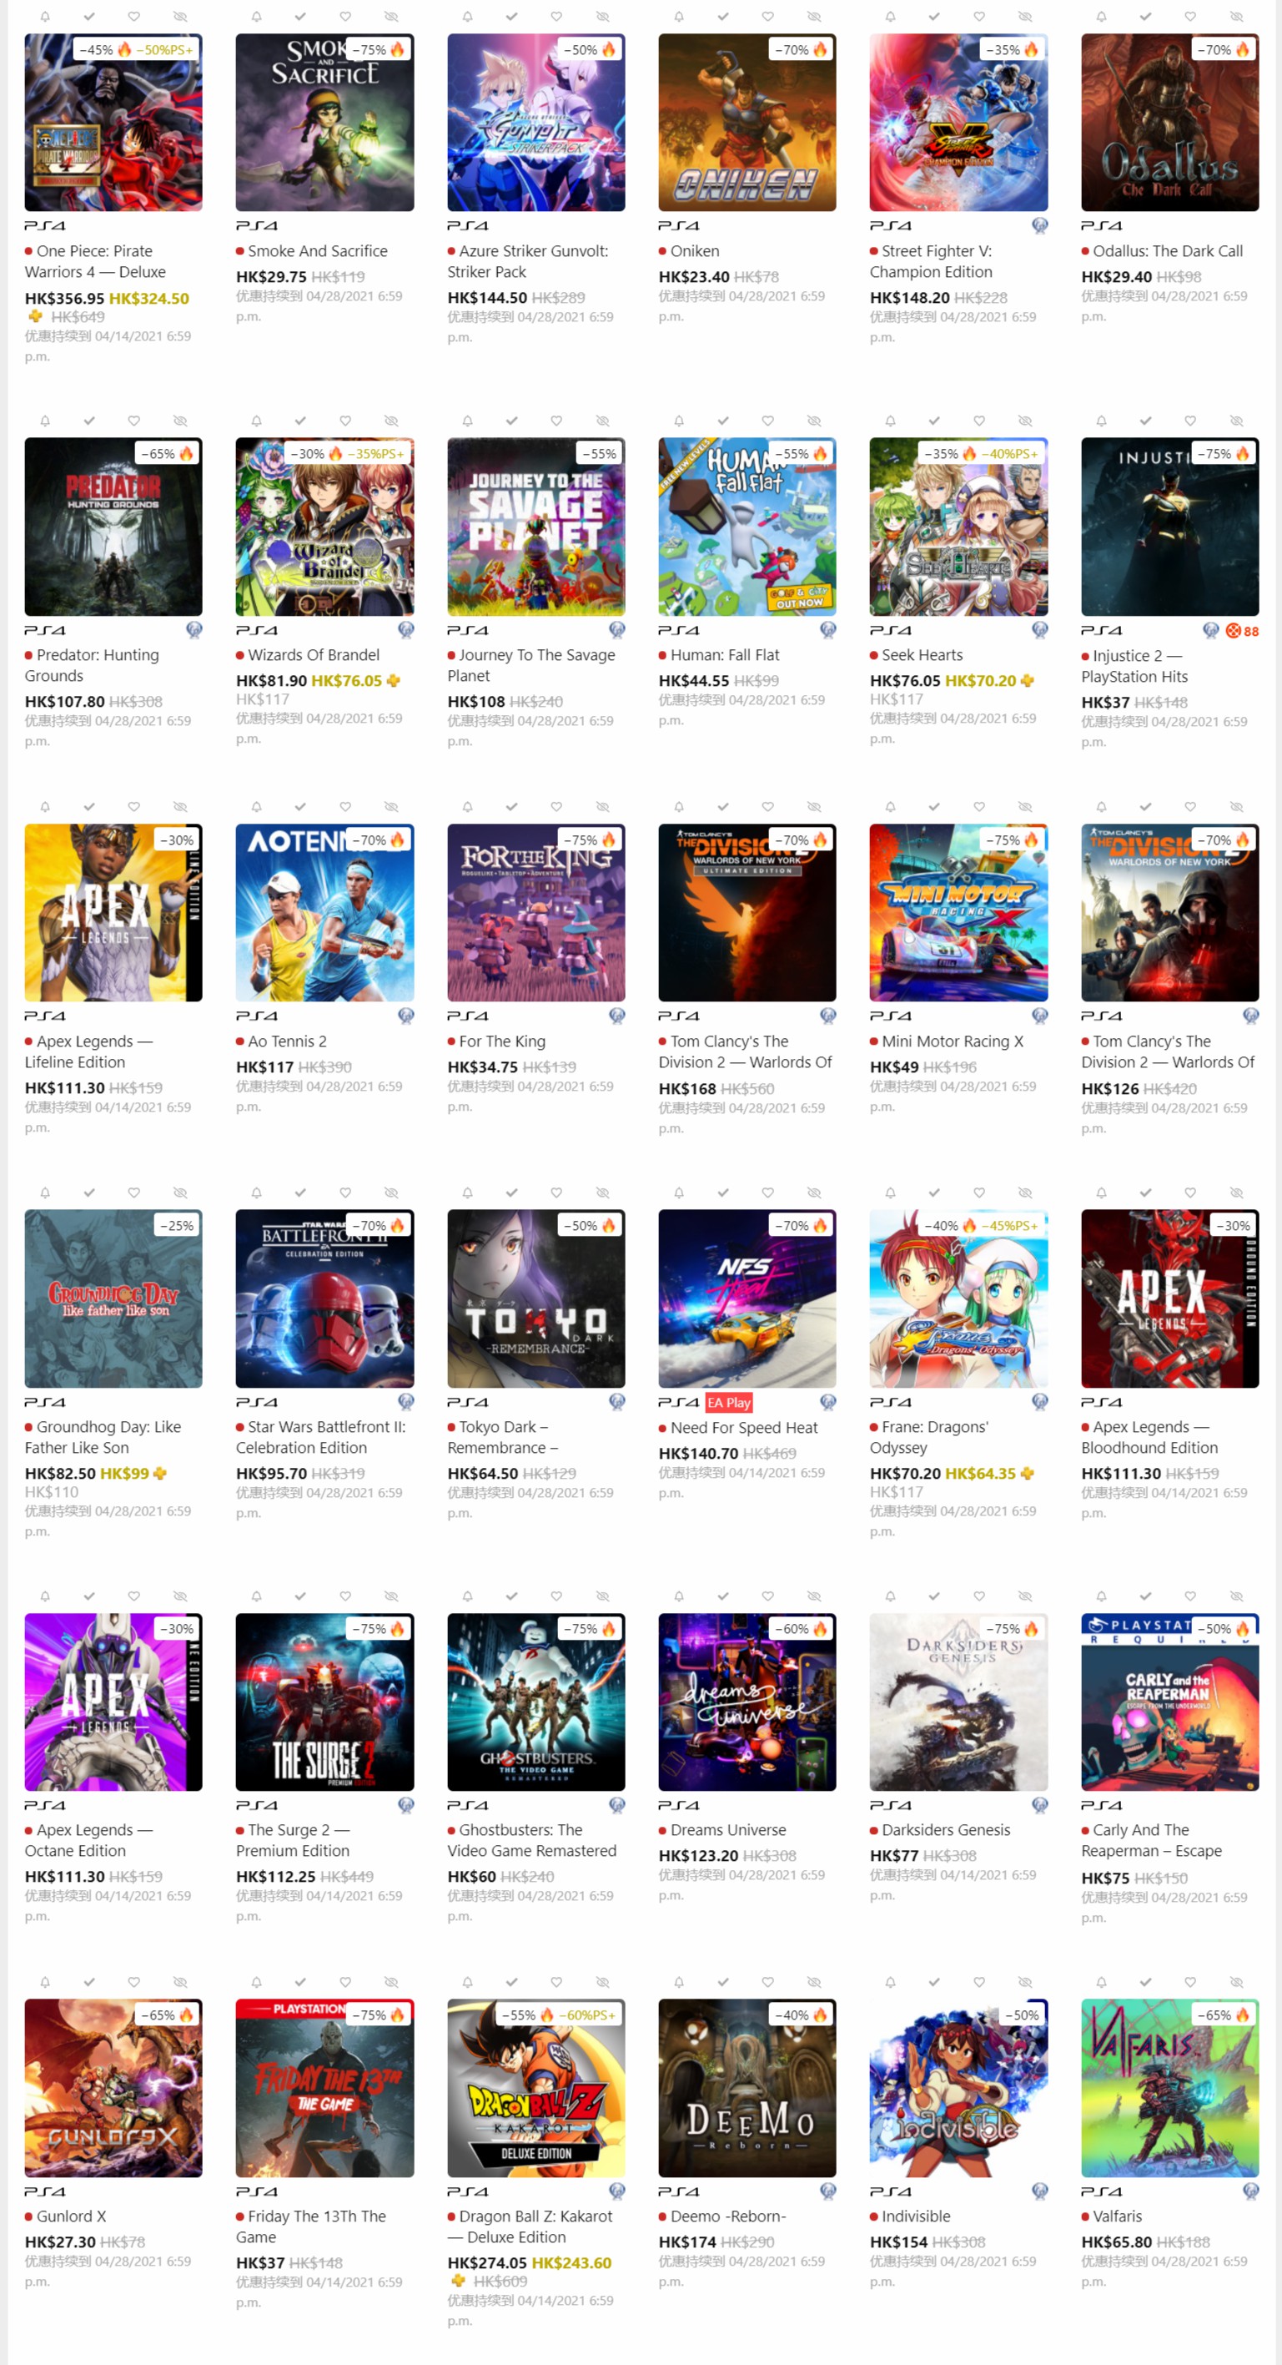
Task: Click the EA Play badge on Need For Speed Heat
Action: coord(729,1403)
